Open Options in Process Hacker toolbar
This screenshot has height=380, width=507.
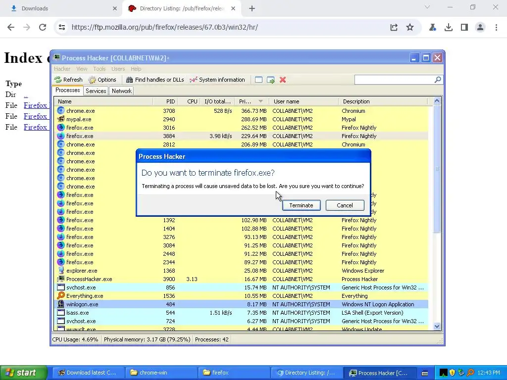[x=102, y=80]
